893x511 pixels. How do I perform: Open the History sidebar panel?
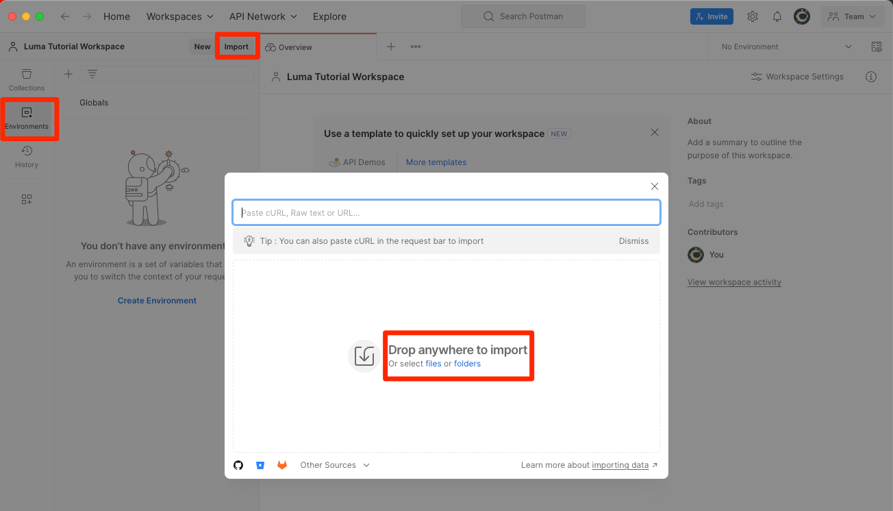(x=27, y=156)
